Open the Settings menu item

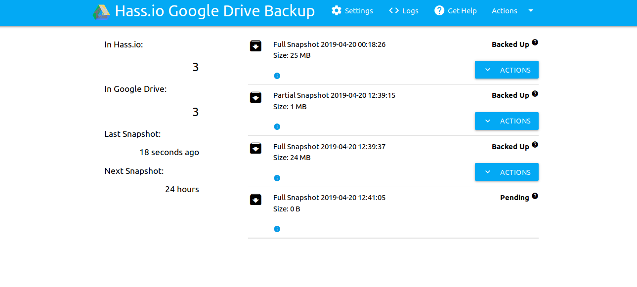pos(352,11)
